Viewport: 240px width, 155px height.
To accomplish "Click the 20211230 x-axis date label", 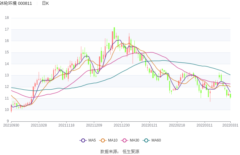I will pyautogui.click(x=121, y=125).
